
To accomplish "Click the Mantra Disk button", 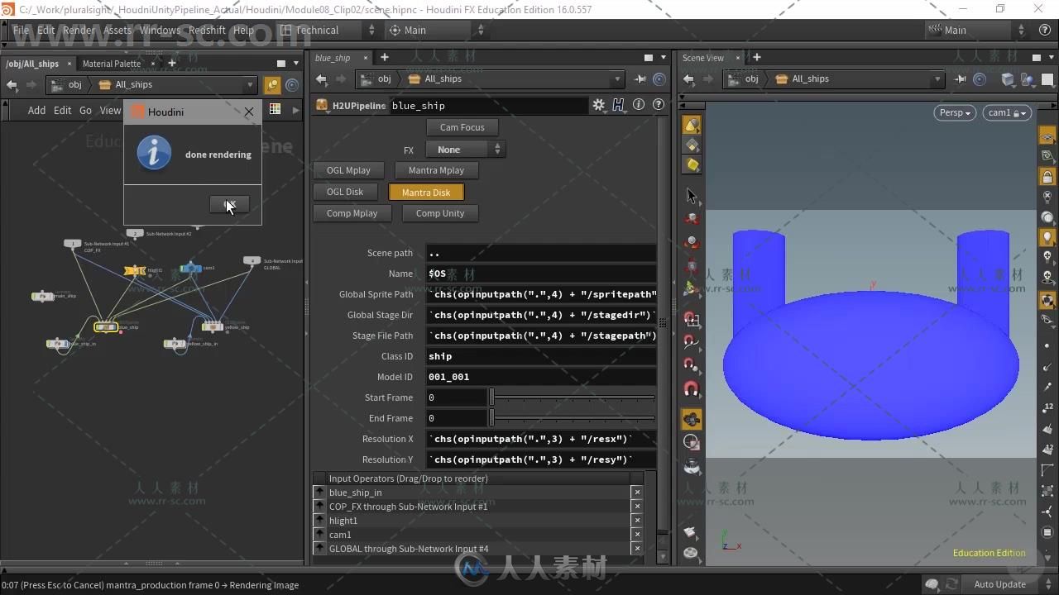I will point(426,192).
